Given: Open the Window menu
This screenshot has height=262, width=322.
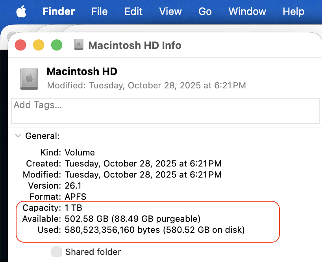Looking at the screenshot, I should [248, 11].
